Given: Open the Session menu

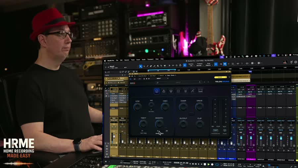Looking at the screenshot, I should pyautogui.click(x=127, y=60).
